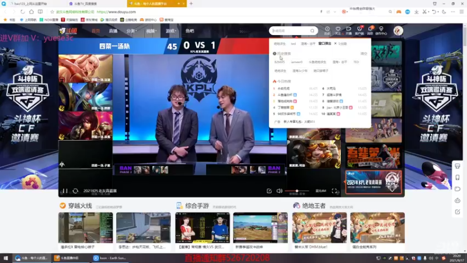Clear search history via 清空 link

point(364,54)
